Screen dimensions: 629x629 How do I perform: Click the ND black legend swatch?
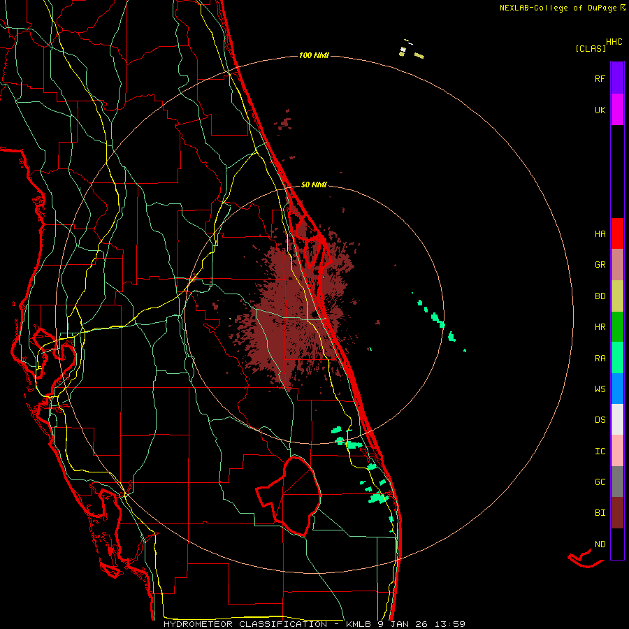[x=617, y=544]
